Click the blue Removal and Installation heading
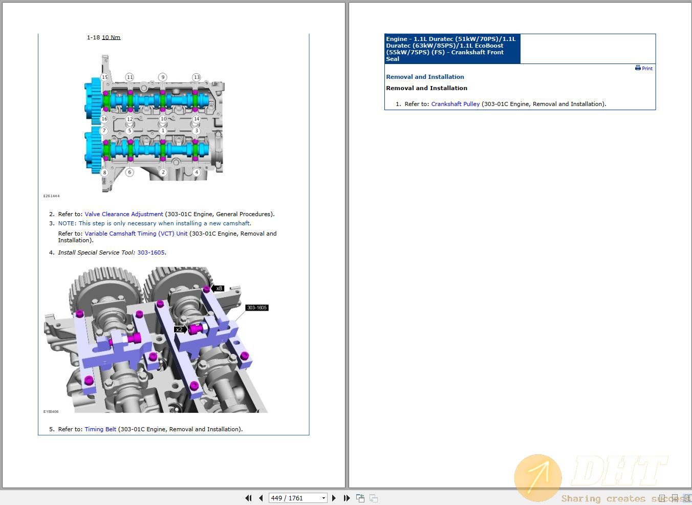692x505 pixels. click(425, 77)
